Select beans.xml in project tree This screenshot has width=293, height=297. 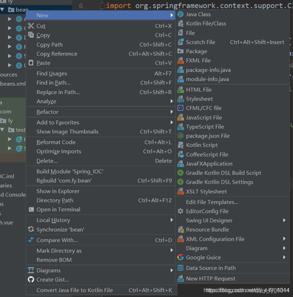tap(13, 84)
